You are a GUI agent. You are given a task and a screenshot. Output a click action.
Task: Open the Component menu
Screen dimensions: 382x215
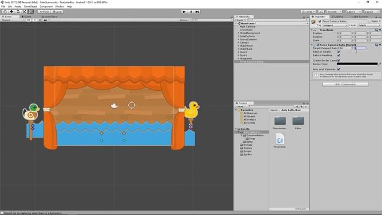point(46,7)
